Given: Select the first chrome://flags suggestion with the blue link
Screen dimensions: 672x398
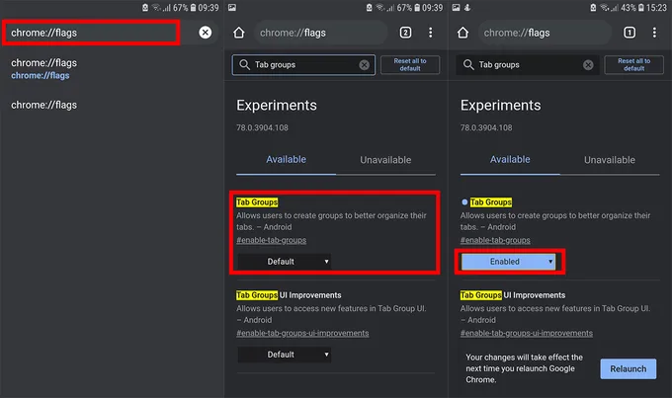Looking at the screenshot, I should click(x=43, y=69).
